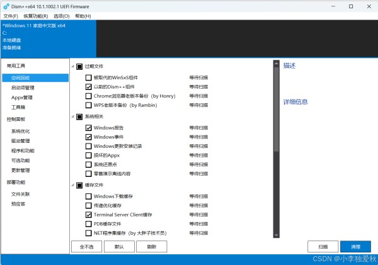Open 更新管理 in the sidebar
The height and width of the screenshot is (265, 378).
click(21, 171)
